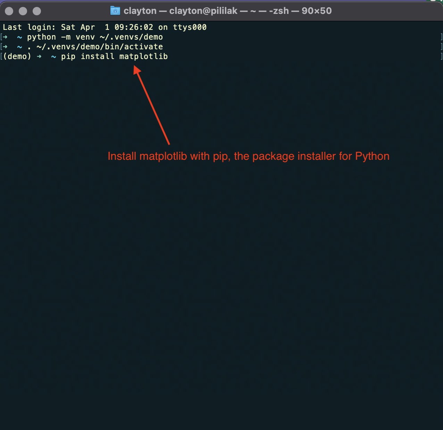The width and height of the screenshot is (443, 430).
Task: Click the tilde home directory symbol in the prompt
Action: click(x=19, y=37)
